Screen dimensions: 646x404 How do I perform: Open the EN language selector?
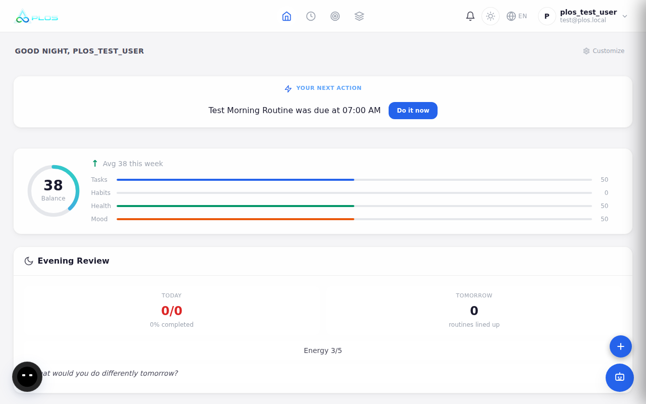tap(517, 16)
